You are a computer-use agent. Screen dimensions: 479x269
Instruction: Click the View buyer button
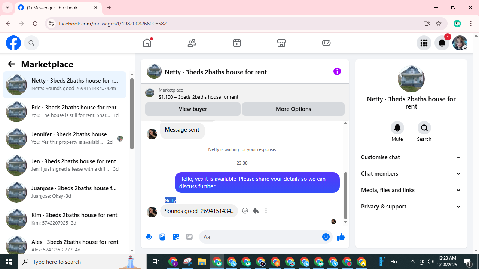click(x=193, y=109)
